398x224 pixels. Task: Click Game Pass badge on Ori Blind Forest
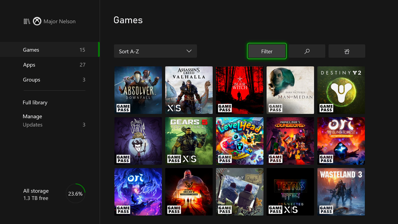coord(326,159)
